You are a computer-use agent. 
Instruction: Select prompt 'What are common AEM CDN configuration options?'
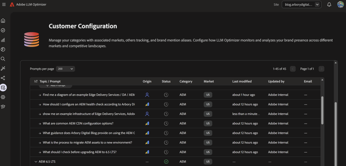click(x=78, y=124)
